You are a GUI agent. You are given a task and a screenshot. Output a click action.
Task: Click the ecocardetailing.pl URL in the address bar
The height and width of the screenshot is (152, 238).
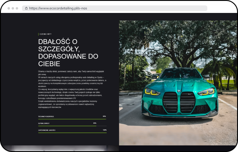[x=58, y=8]
